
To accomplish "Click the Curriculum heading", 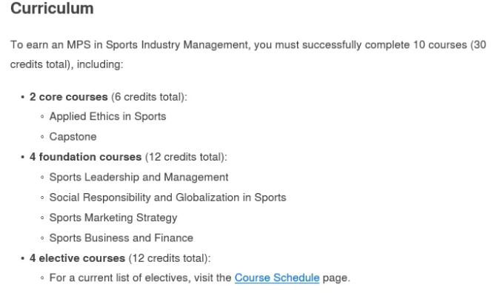I will [52, 8].
